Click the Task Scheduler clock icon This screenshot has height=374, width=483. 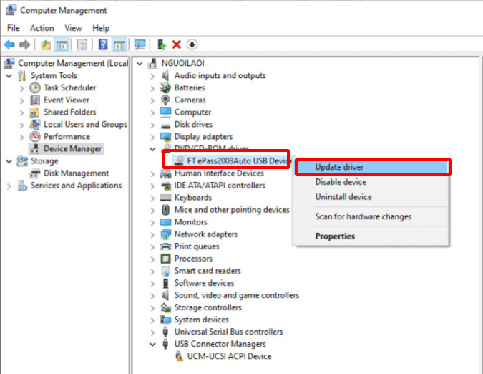coord(35,88)
